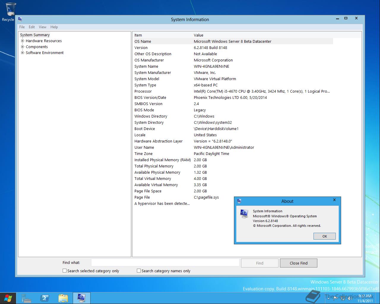This screenshot has width=380, height=304.
Task: Select the Components tree label
Action: (x=37, y=47)
